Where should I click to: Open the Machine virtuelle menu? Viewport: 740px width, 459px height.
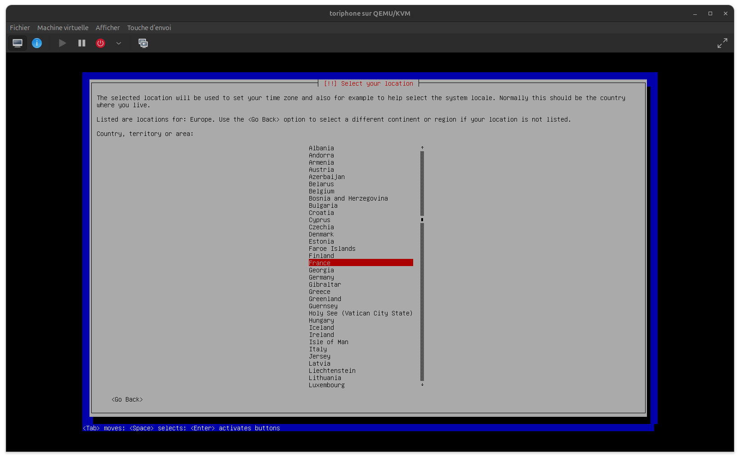pos(62,28)
